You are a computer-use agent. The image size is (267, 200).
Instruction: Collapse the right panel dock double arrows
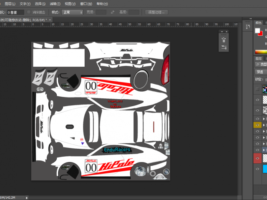click(x=250, y=18)
